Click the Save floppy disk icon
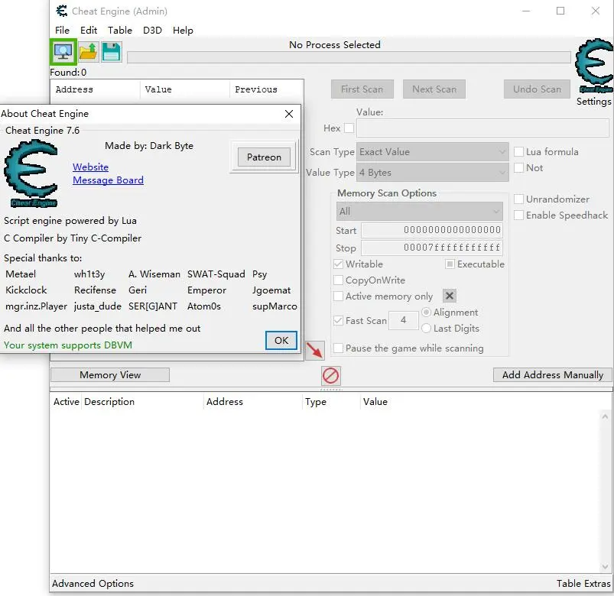The height and width of the screenshot is (596, 614). click(112, 52)
